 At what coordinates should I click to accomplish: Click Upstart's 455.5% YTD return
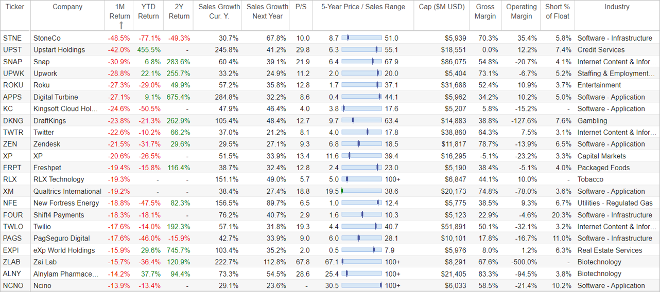pyautogui.click(x=148, y=50)
